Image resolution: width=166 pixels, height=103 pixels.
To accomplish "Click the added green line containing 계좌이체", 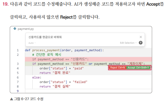I will 88,64.
